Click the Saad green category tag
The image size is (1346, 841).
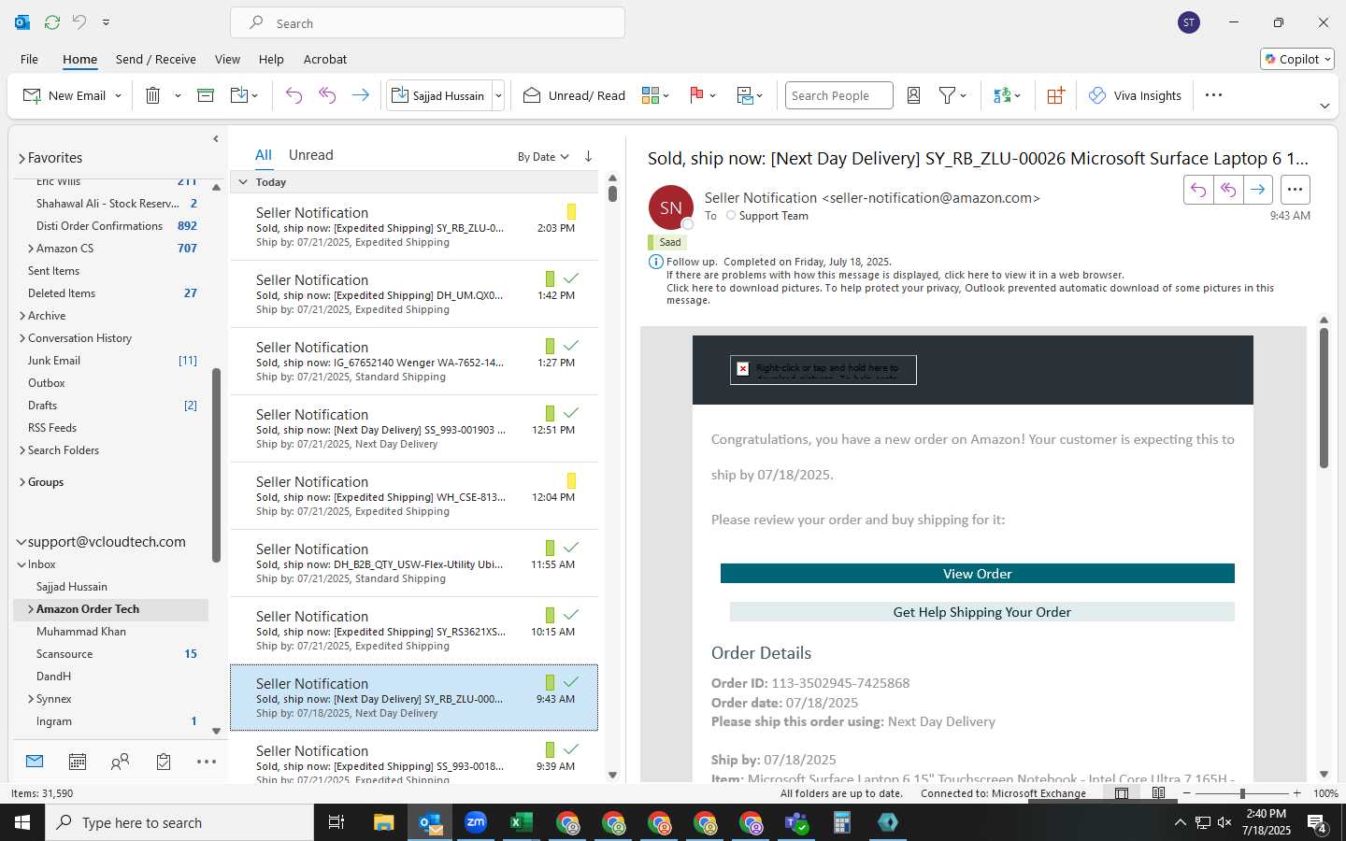coord(666,242)
